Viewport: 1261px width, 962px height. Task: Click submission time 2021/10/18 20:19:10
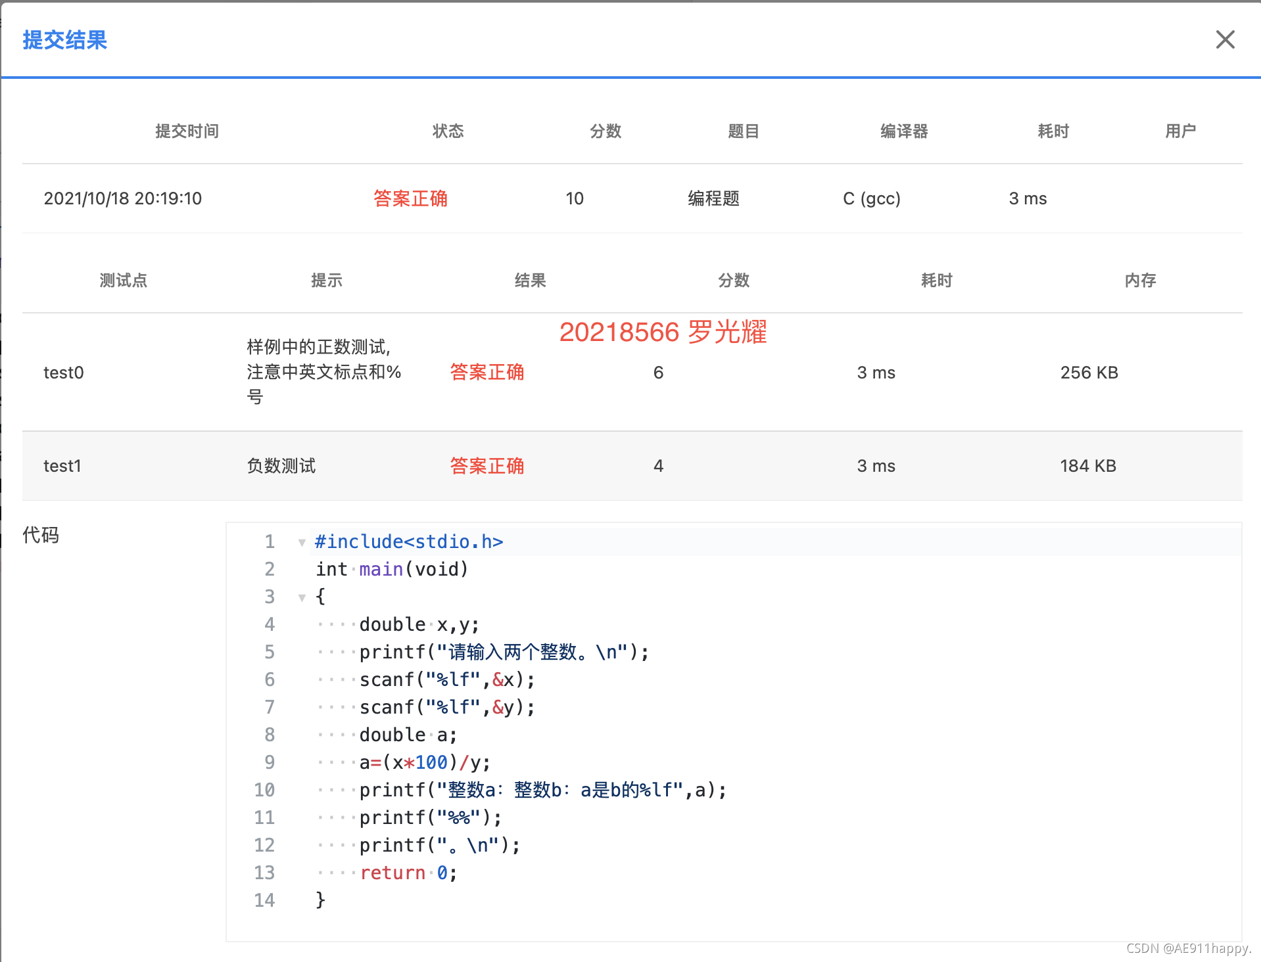point(123,198)
